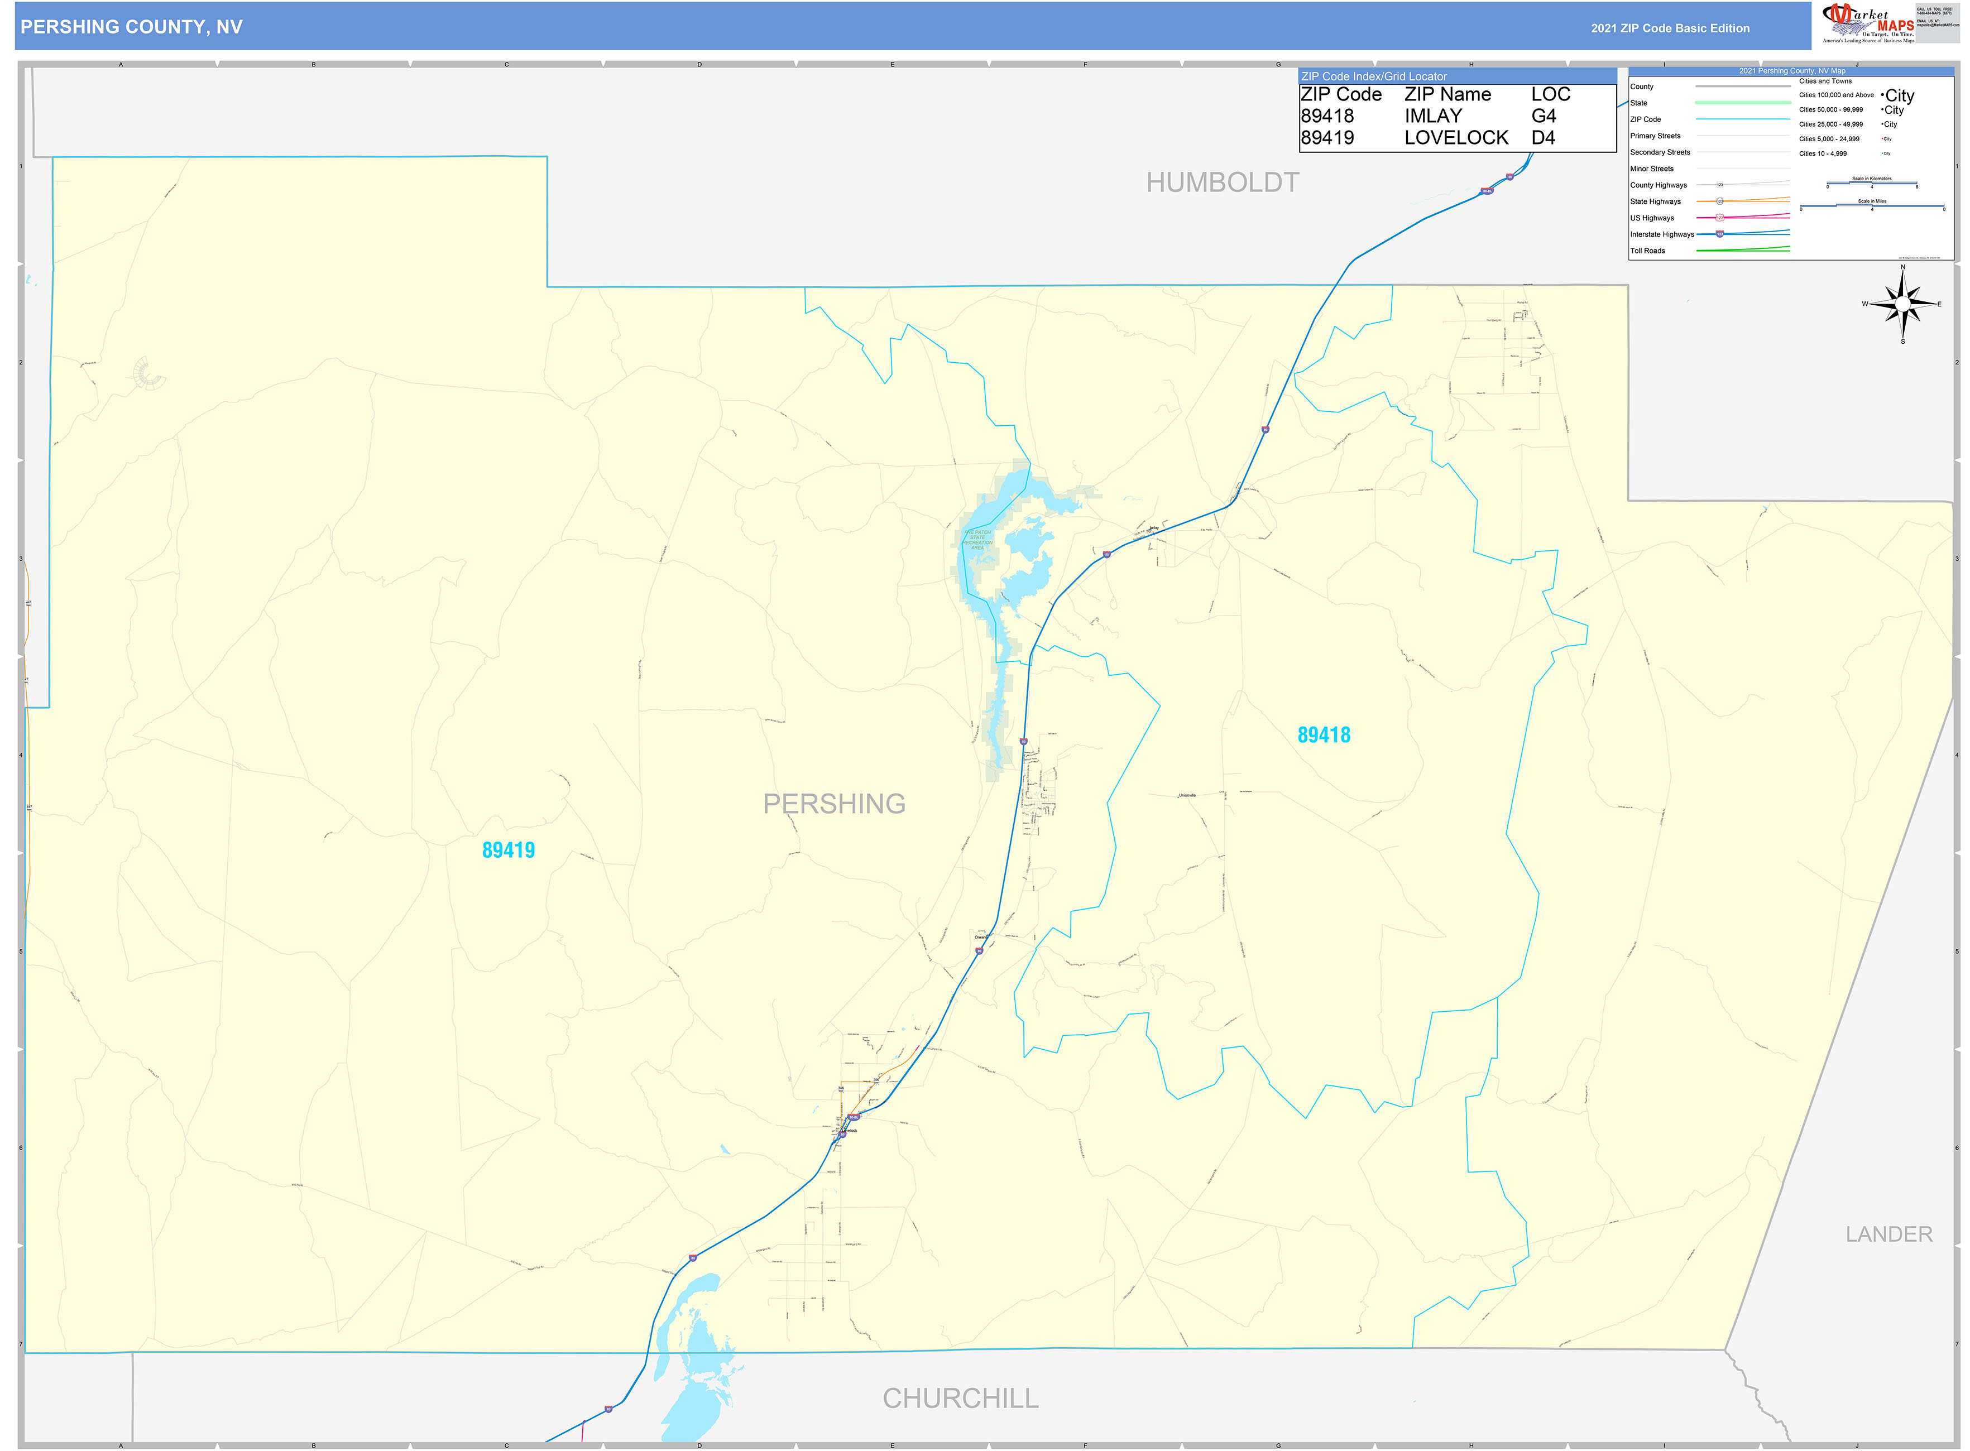Click County Highways 123 marker in legend
The width and height of the screenshot is (1970, 1451).
click(1719, 185)
